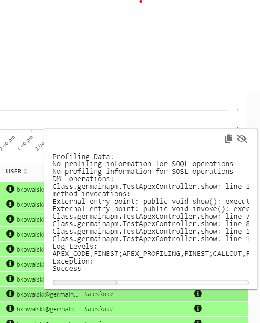This screenshot has height=323, width=260.
Task: Select the second visible Salesforce cell
Action: [x=99, y=309]
